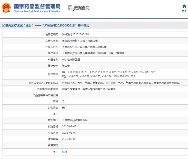Screen dimensions: 188x159
Task: Click National Medical Products Administration text
Action: tap(37, 11)
